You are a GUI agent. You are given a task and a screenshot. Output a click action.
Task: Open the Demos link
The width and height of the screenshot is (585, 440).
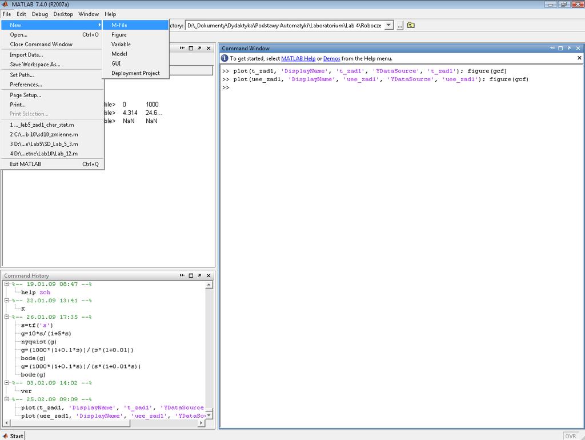point(332,59)
